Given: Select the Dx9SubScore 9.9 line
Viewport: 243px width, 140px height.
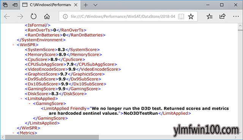Looking at the screenshot, I should [63, 79].
